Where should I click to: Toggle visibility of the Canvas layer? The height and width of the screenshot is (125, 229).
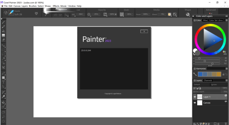pyautogui.click(x=195, y=103)
